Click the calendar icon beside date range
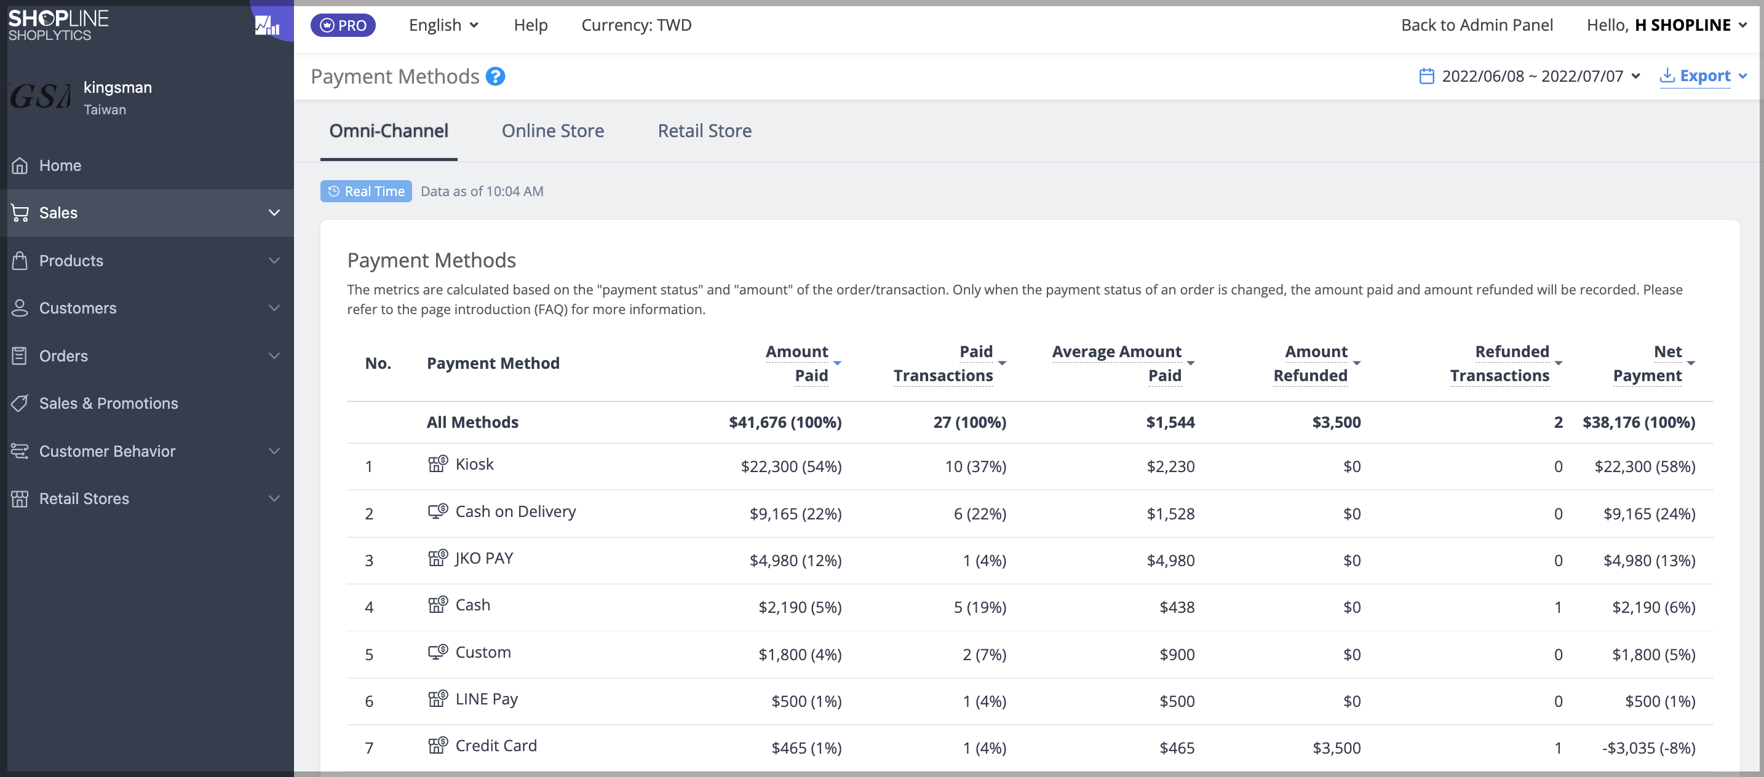 (1426, 76)
